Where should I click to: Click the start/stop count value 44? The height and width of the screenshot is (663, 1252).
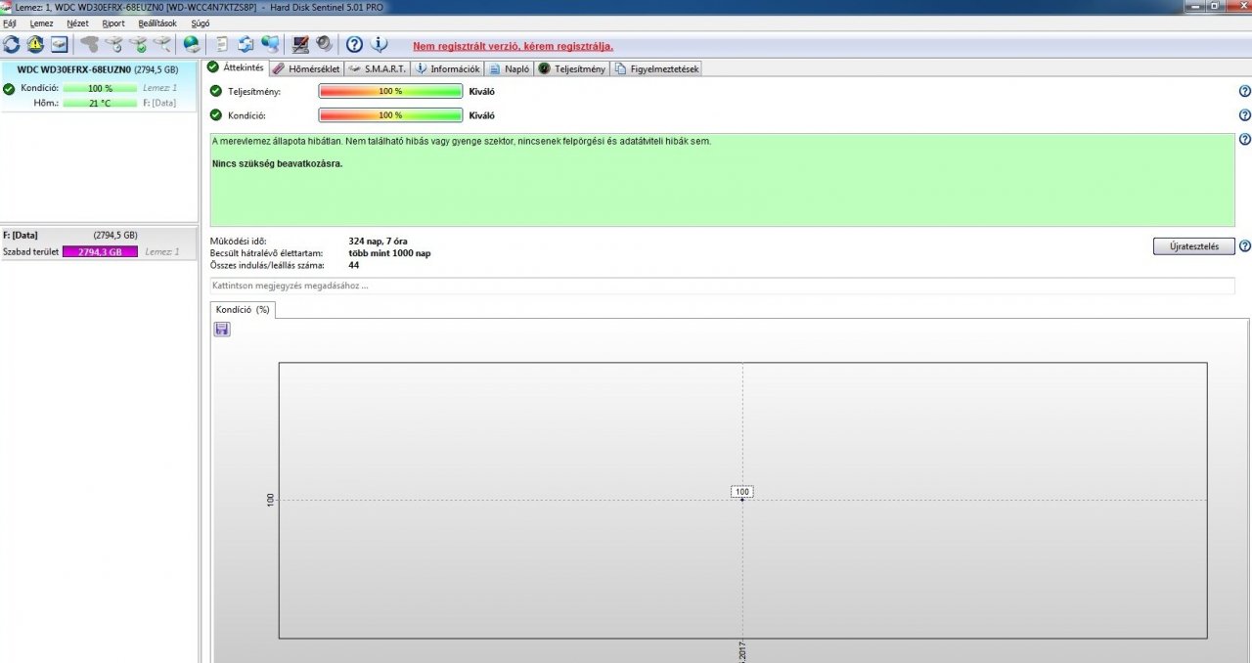(x=354, y=265)
